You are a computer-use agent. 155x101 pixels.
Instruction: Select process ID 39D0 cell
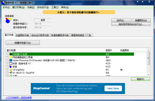tap(108, 60)
